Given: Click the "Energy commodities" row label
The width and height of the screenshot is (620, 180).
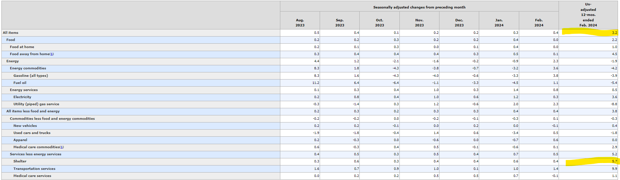Looking at the screenshot, I should (28, 68).
